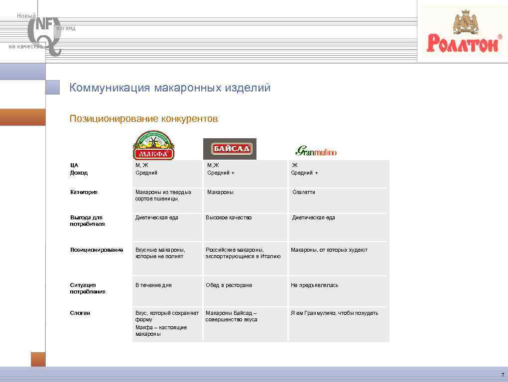Select the cell Обед в ресторане
This screenshot has width=508, height=382.
point(229,286)
